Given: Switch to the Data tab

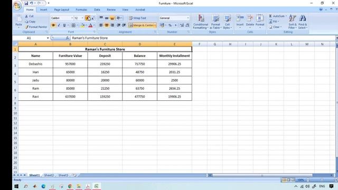Looking at the screenshot, I should pyautogui.click(x=97, y=9).
